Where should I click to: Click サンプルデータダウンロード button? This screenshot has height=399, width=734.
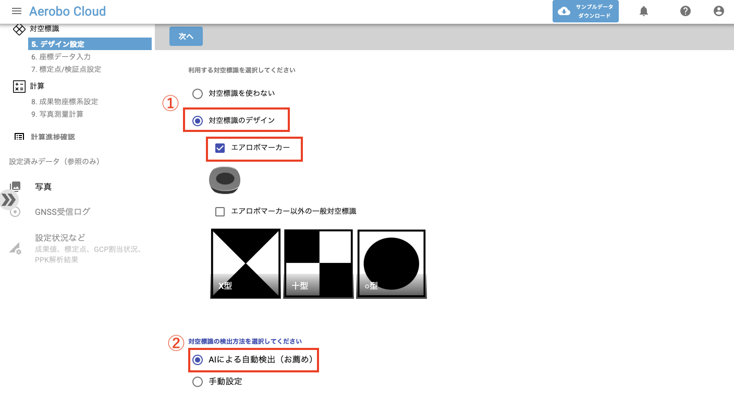coord(585,11)
